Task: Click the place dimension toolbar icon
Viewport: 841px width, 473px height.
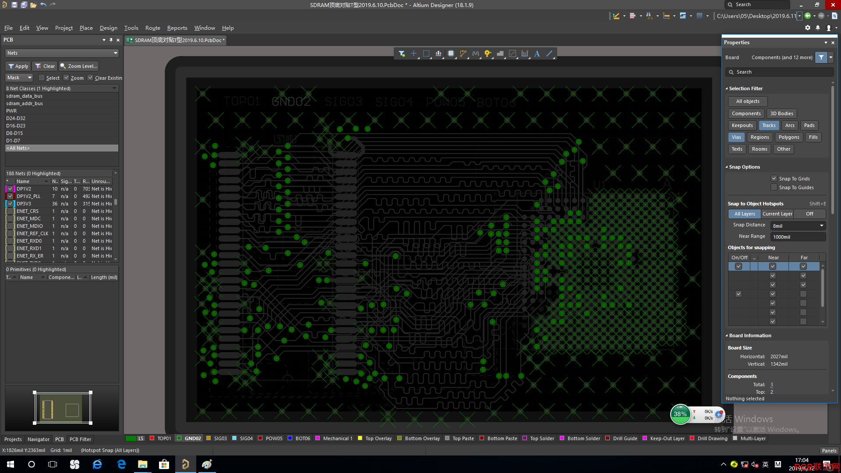Action: coord(666,16)
